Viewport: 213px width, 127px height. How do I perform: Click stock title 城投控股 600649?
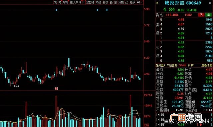tap(183, 3)
